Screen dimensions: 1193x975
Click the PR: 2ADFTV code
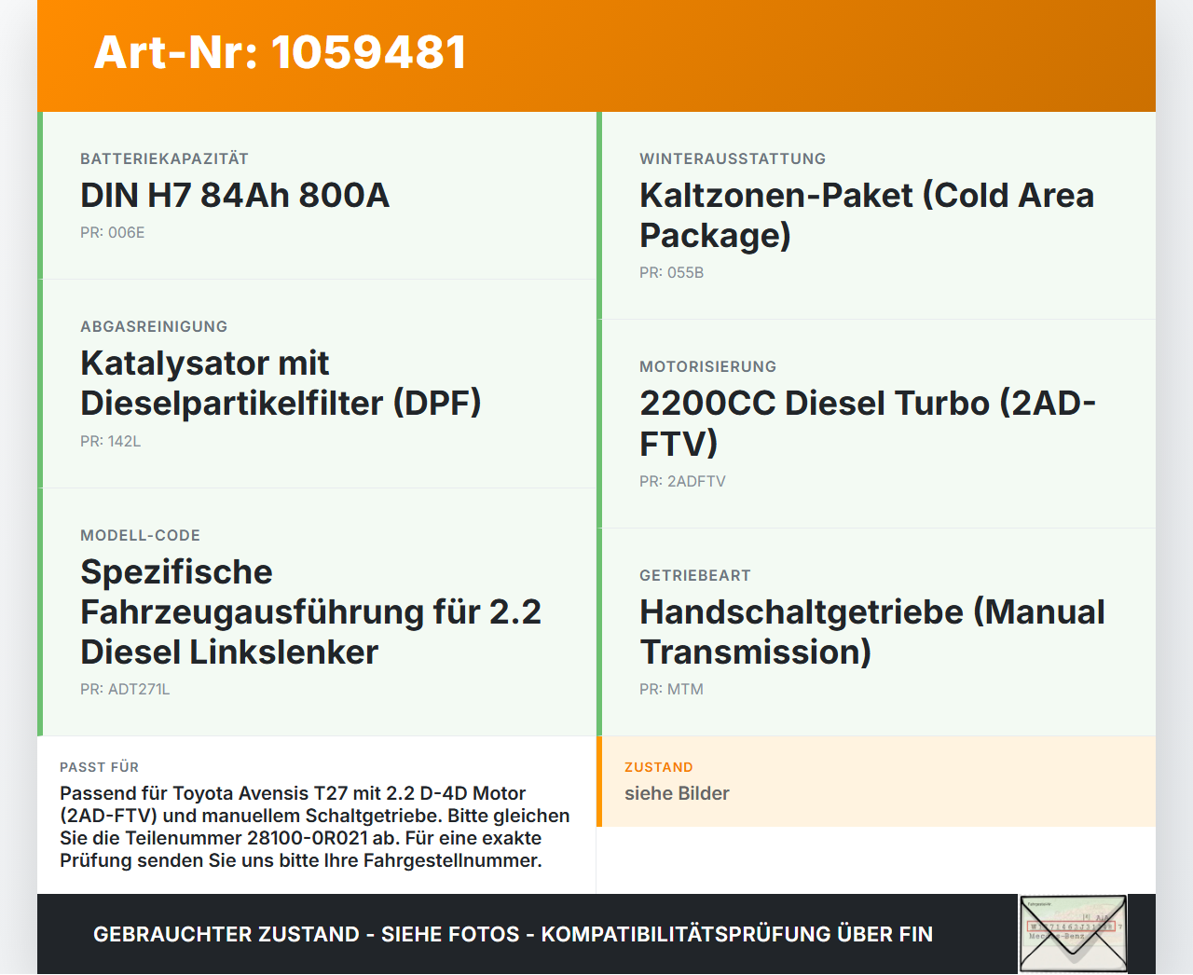[x=682, y=481]
